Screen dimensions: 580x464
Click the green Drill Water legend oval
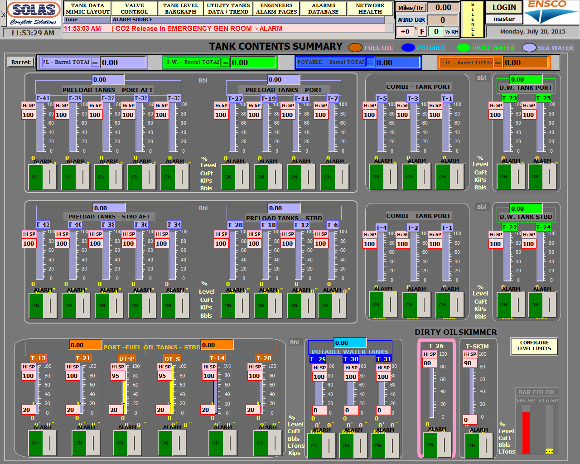pos(463,48)
